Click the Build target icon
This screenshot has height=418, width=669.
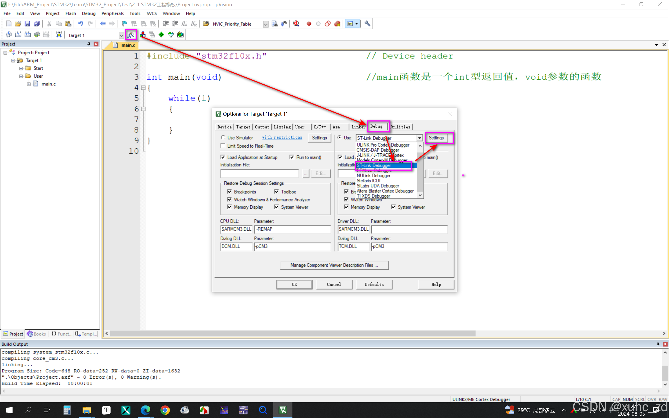point(18,34)
